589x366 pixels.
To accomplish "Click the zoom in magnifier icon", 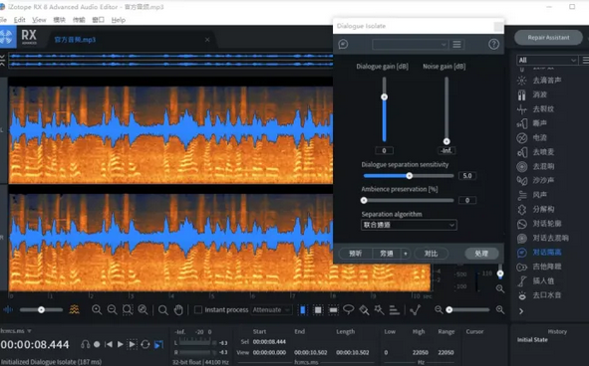I will point(97,309).
